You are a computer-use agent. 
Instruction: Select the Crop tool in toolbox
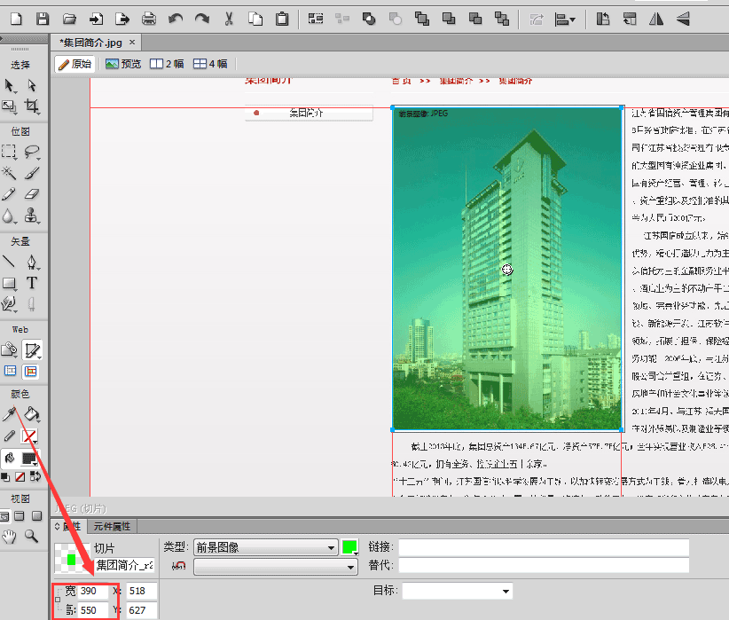tap(32, 106)
